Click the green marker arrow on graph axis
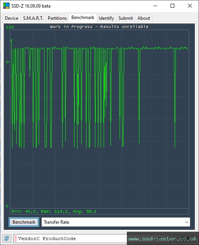199x245 pixels. (8, 62)
